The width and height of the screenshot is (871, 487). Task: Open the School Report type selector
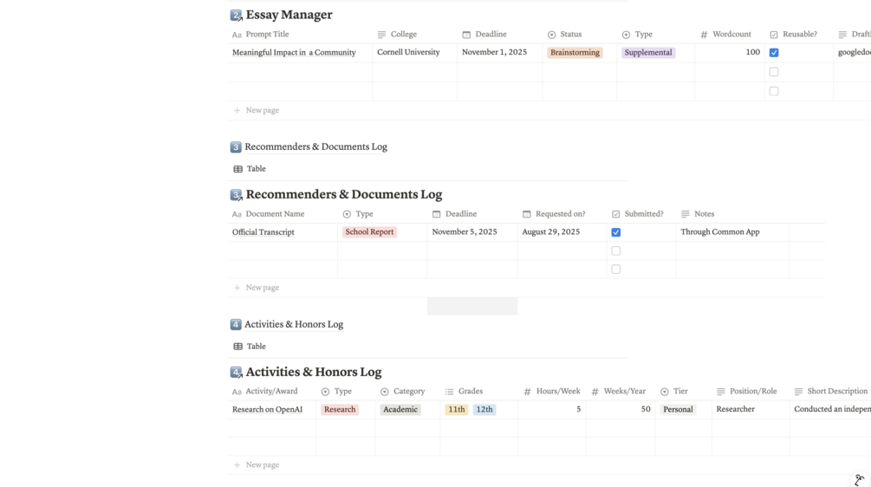[x=369, y=232]
